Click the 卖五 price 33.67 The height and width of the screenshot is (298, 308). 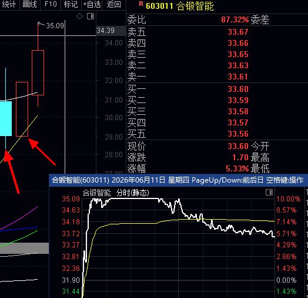(238, 32)
